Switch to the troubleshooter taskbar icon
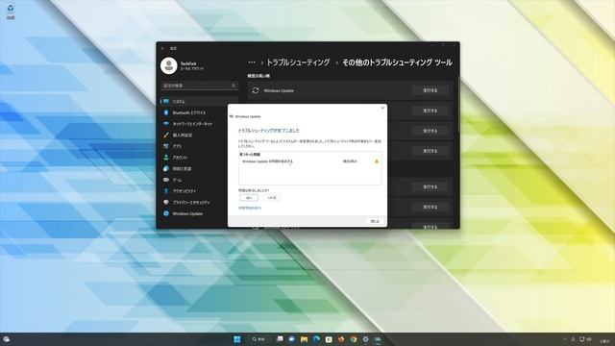 (378, 339)
